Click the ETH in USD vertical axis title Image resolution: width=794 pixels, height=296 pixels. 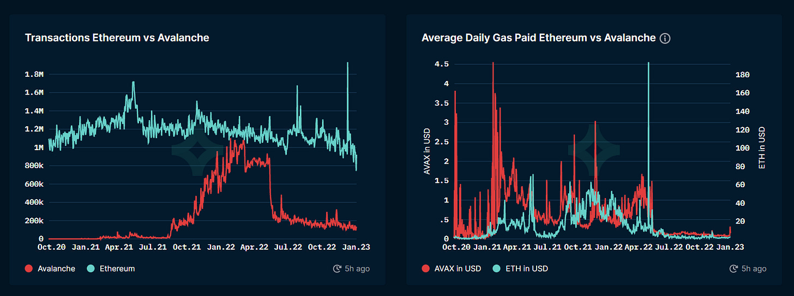click(762, 148)
